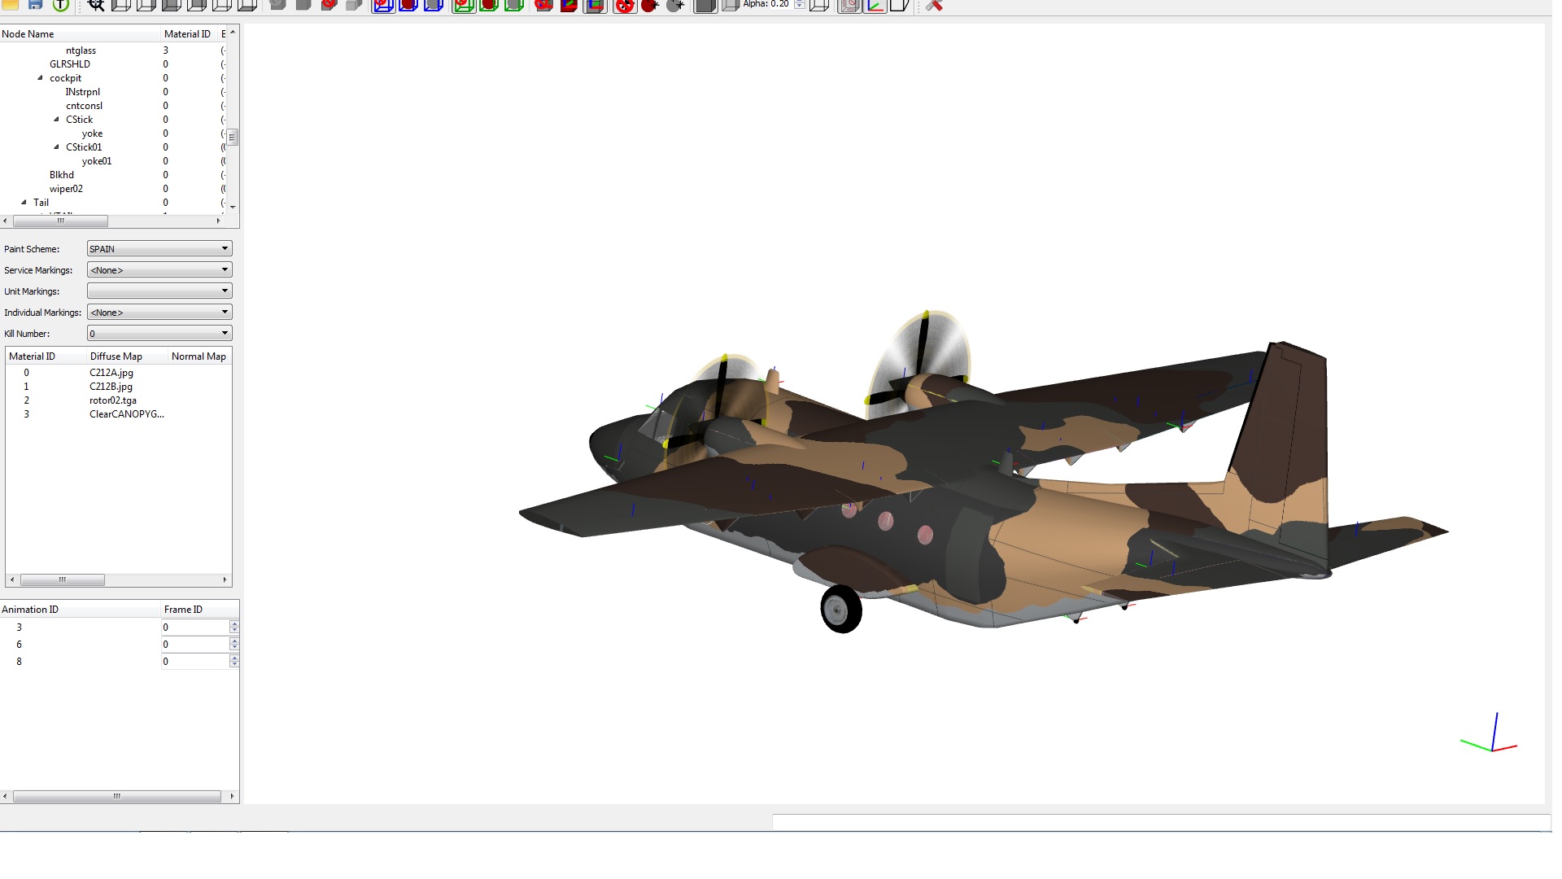Click the Frame ID field for animation 6

coord(194,645)
